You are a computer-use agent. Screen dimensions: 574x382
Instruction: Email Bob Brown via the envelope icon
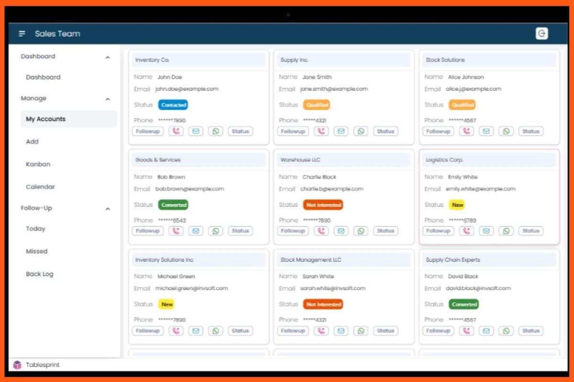[196, 231]
